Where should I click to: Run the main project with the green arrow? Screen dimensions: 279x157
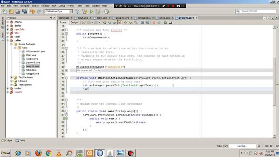92,12
